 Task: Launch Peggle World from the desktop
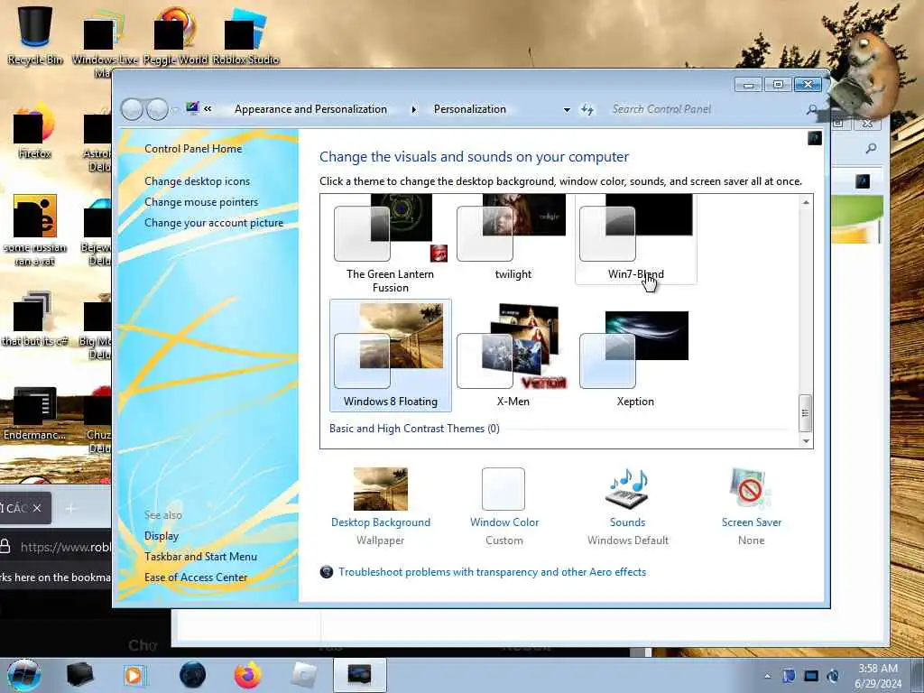coord(175,34)
